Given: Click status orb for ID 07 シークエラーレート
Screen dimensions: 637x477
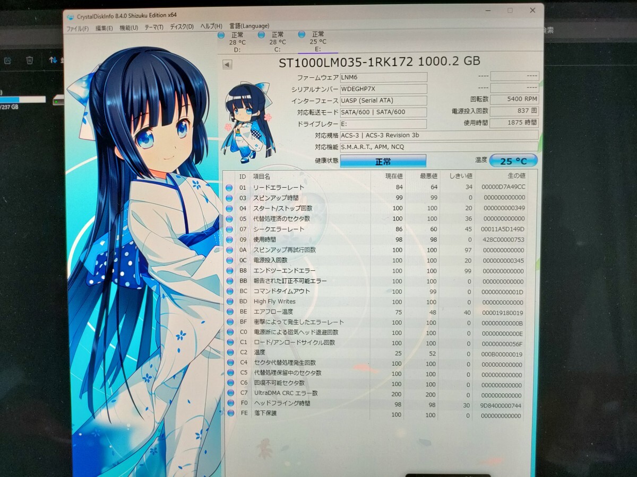Looking at the screenshot, I should (229, 229).
